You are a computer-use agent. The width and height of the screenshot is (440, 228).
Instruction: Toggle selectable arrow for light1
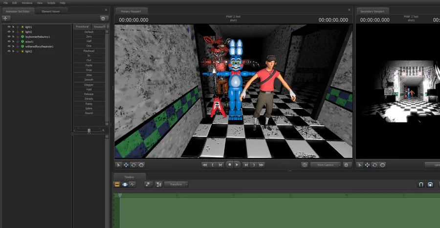[13, 27]
